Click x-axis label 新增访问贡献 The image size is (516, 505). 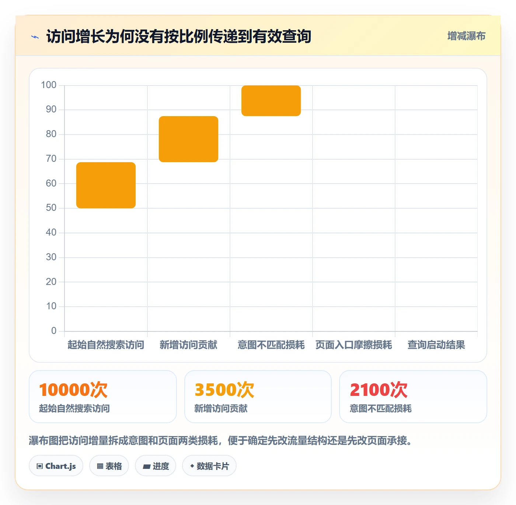(188, 345)
